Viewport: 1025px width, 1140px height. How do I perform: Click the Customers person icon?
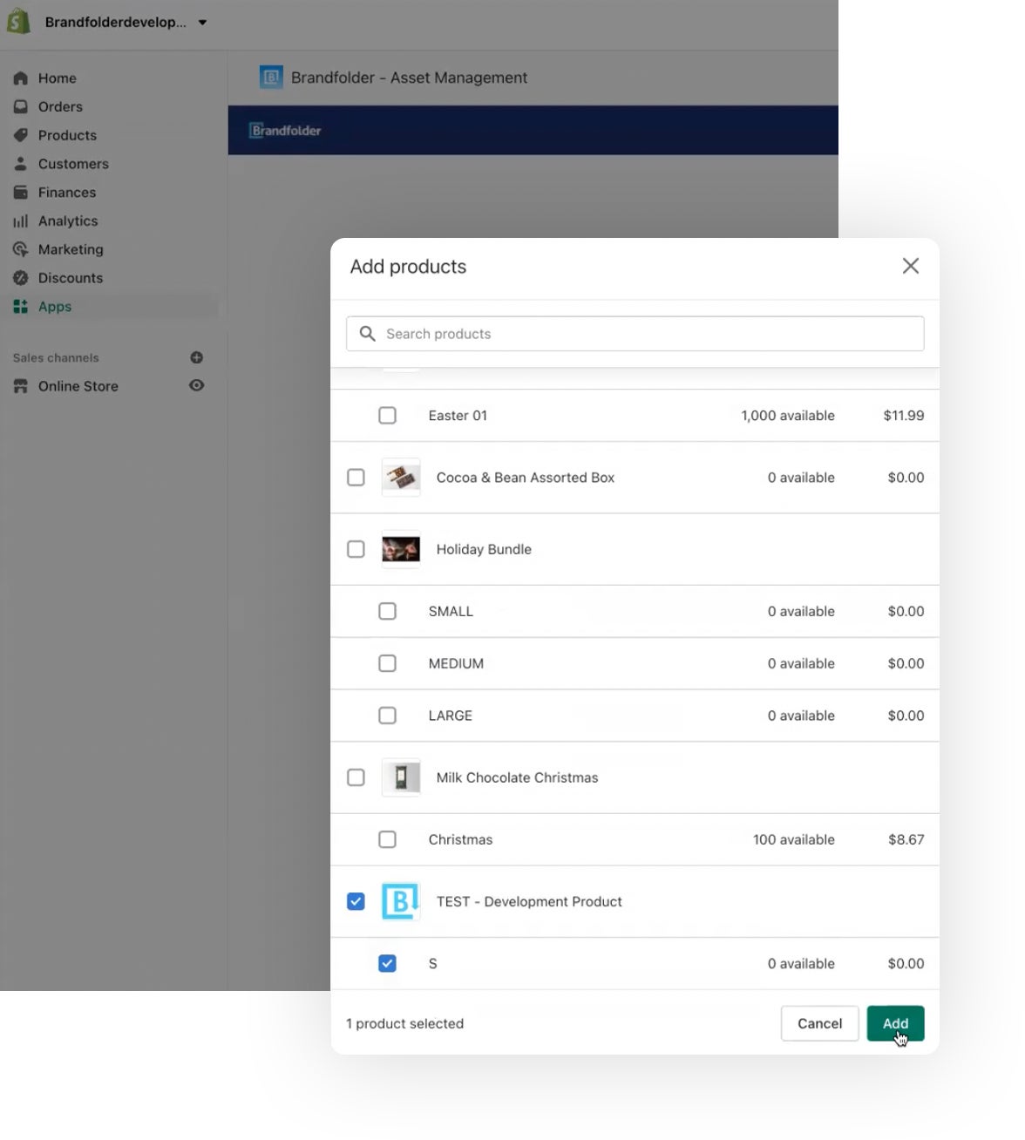click(x=21, y=164)
